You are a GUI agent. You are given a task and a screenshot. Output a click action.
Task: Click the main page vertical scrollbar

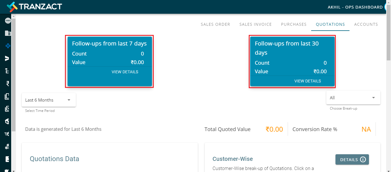click(x=388, y=37)
